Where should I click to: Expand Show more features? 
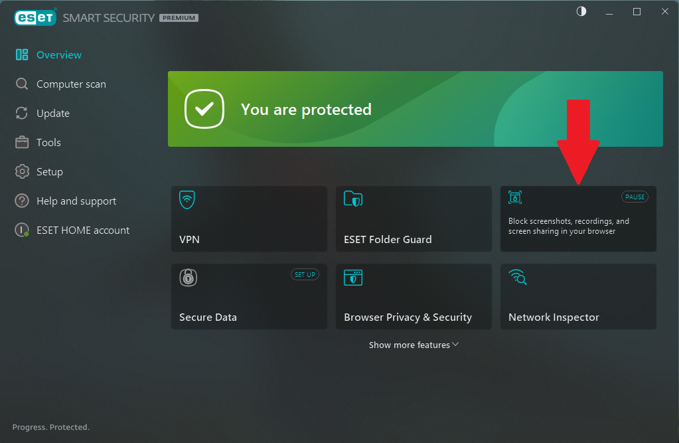coord(414,345)
